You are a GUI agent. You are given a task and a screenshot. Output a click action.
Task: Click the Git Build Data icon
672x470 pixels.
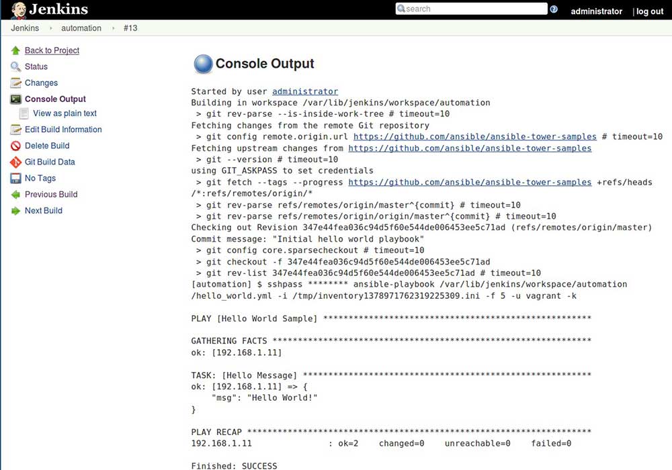click(16, 162)
